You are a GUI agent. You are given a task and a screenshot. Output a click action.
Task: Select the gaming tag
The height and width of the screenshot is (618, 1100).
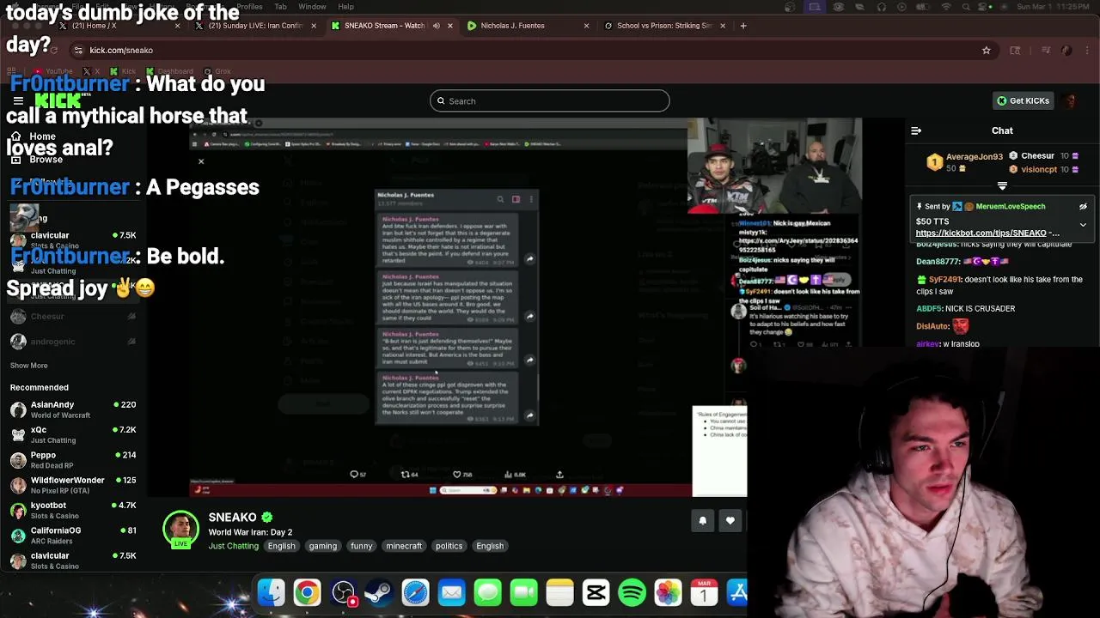click(323, 546)
